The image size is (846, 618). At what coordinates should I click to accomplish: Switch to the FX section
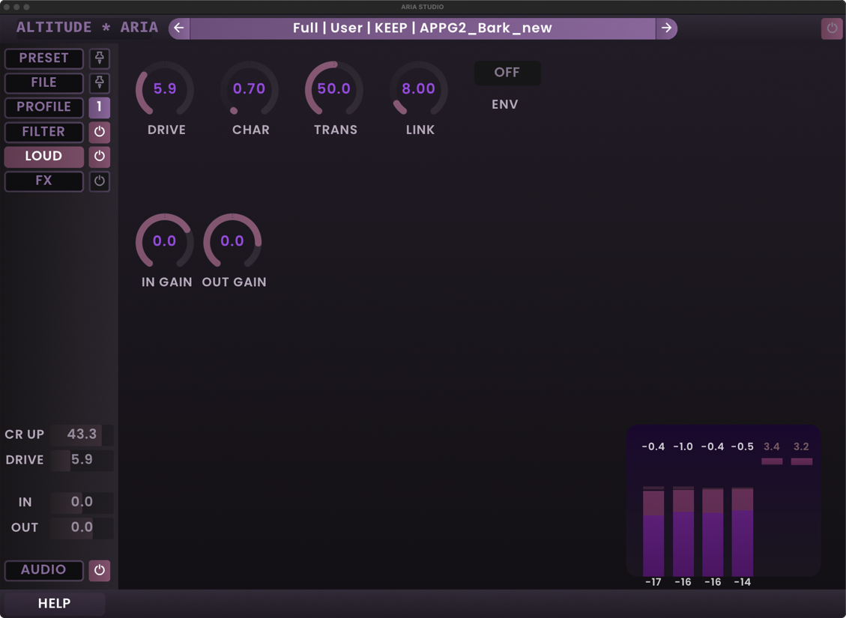point(44,181)
